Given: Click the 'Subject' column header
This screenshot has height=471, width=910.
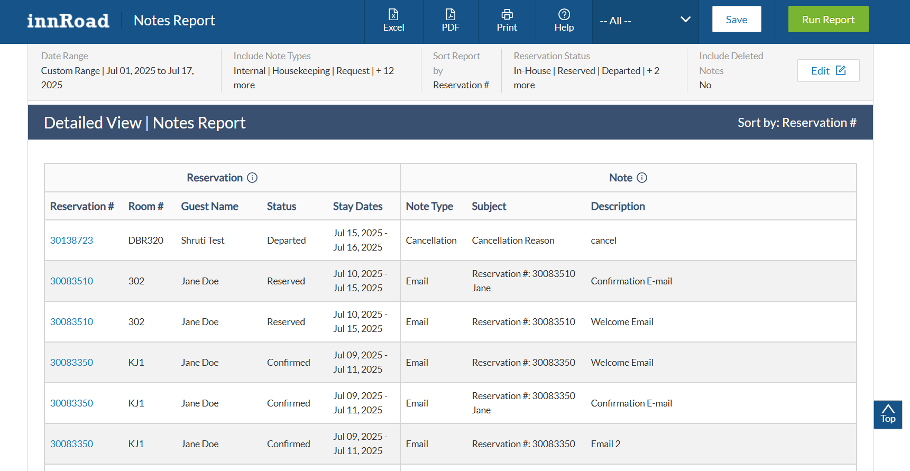Looking at the screenshot, I should point(489,206).
